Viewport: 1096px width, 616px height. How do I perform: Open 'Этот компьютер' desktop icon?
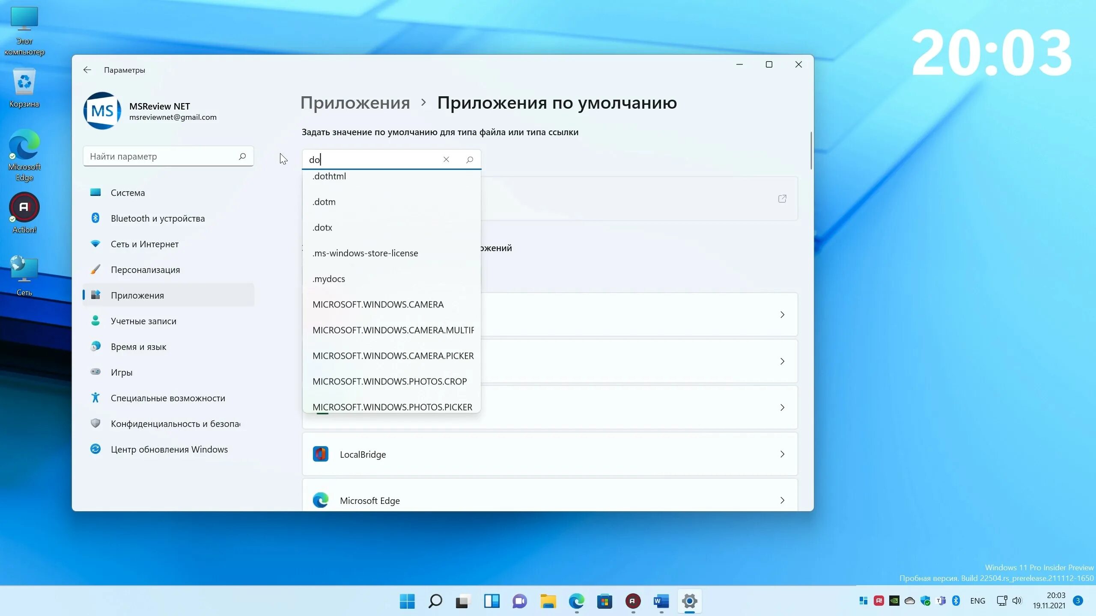[x=24, y=31]
